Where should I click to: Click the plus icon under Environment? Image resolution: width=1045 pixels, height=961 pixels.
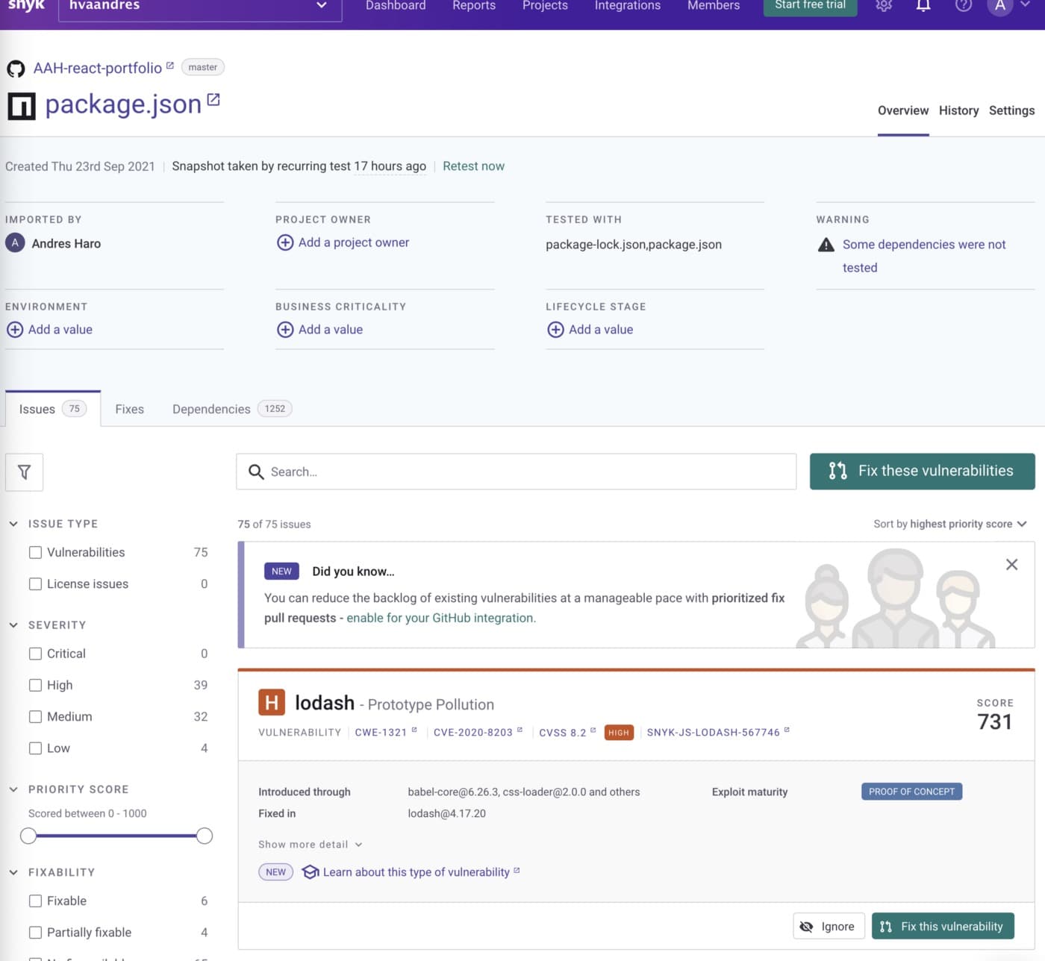coord(15,330)
